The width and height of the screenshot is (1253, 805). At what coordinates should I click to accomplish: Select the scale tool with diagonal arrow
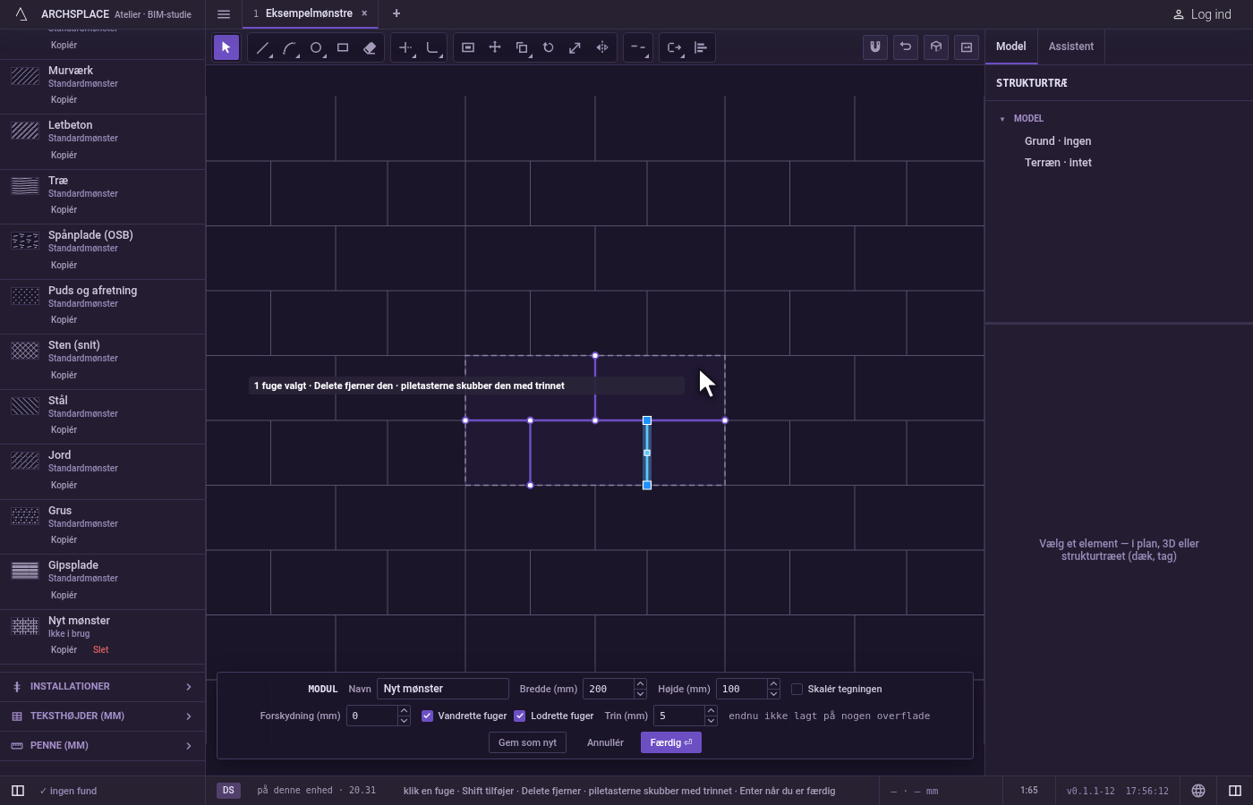pos(575,47)
